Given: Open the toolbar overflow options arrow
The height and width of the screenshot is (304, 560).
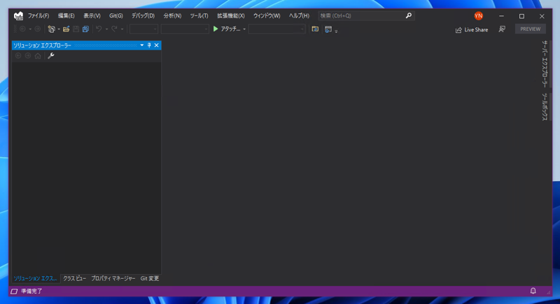Looking at the screenshot, I should (x=336, y=31).
